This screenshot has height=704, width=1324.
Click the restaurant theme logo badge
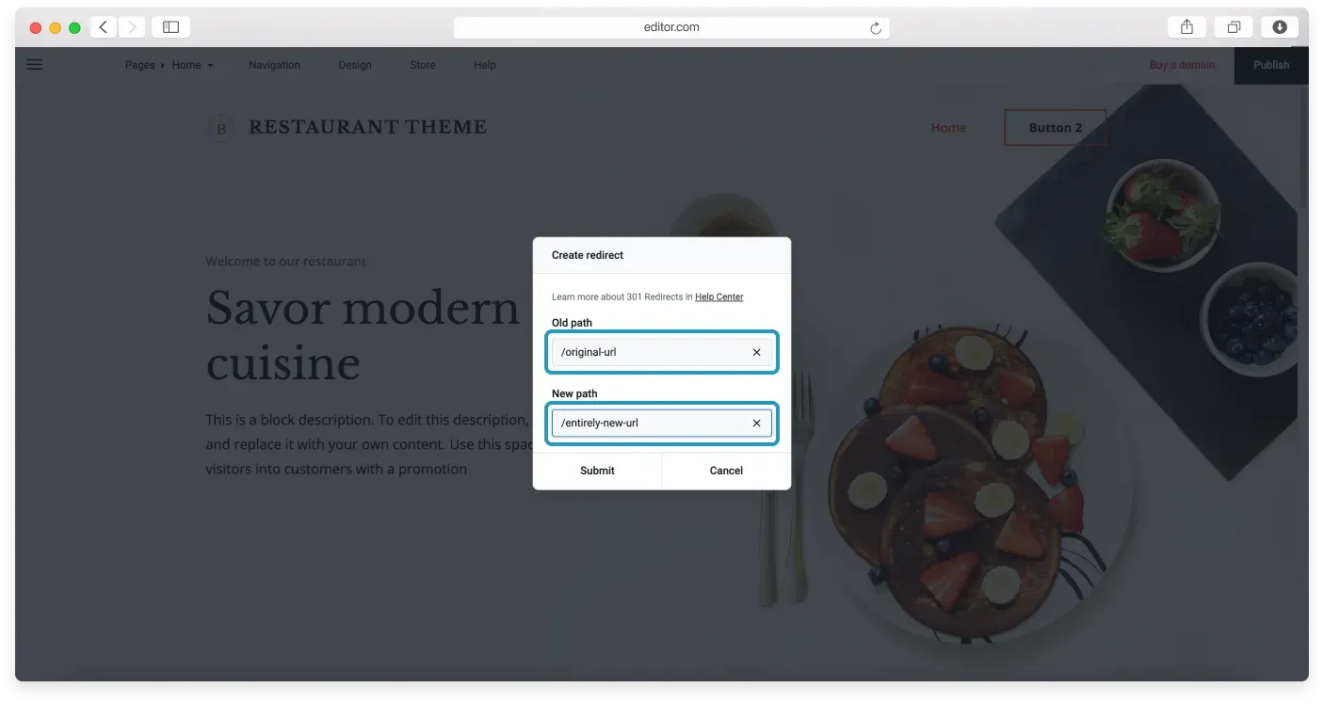(x=221, y=128)
